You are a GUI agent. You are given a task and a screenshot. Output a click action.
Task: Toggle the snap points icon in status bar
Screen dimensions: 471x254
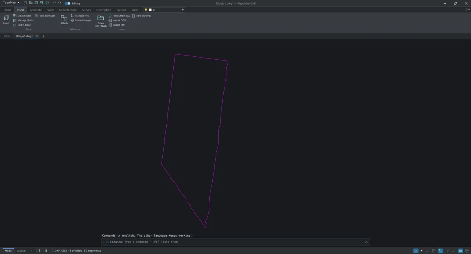pos(447,251)
